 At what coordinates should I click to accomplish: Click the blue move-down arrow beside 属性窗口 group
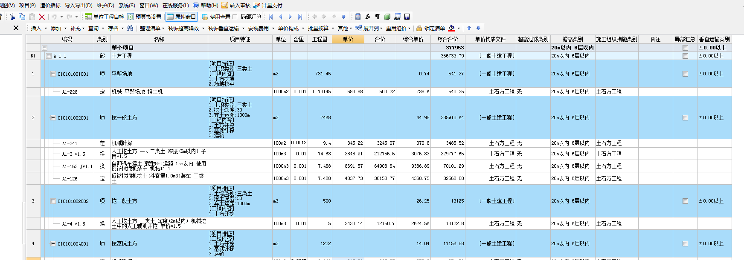pos(343,17)
